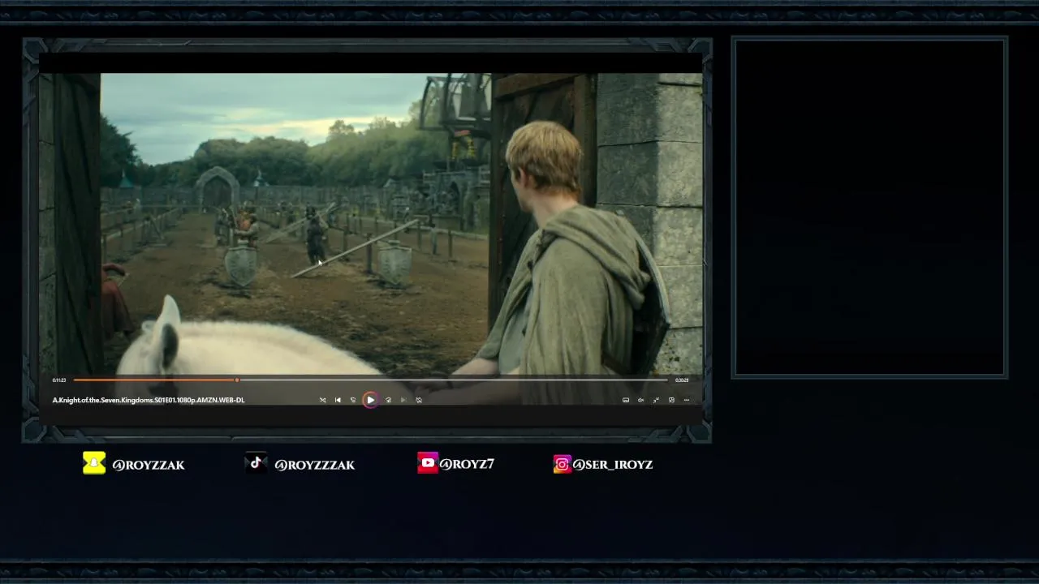Click file title A.Knight.of.the.Seven.Kingdoms

pos(149,400)
